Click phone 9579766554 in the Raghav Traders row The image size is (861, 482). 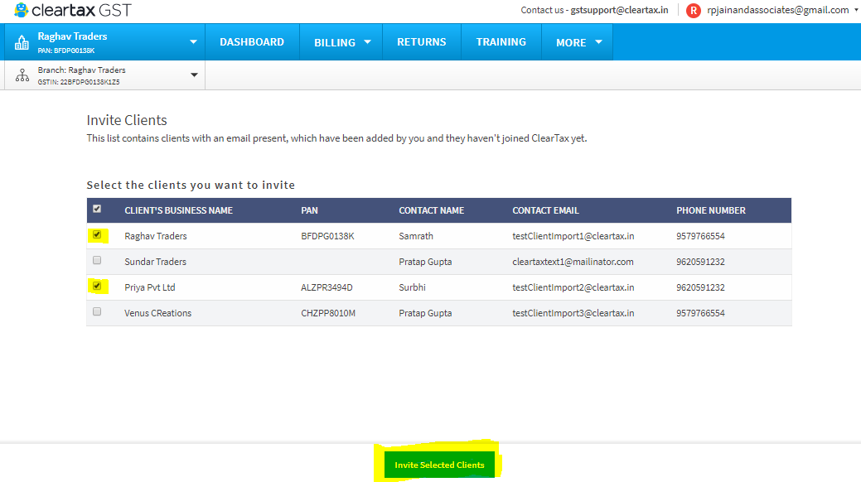(701, 236)
